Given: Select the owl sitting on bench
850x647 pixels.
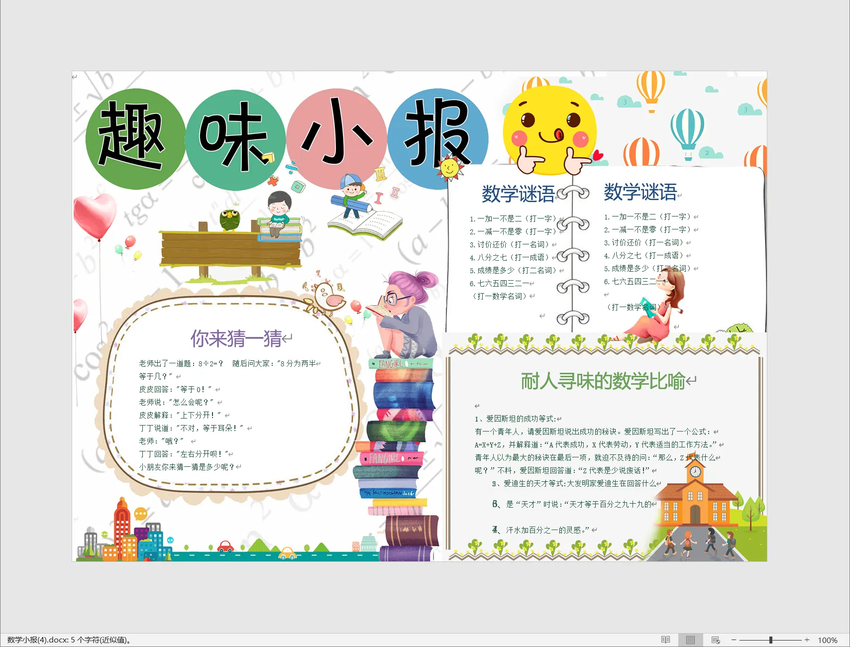Looking at the screenshot, I should tap(229, 219).
